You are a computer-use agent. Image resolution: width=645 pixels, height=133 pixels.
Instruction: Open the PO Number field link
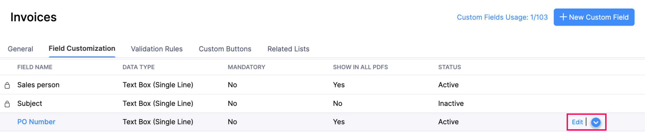(36, 122)
